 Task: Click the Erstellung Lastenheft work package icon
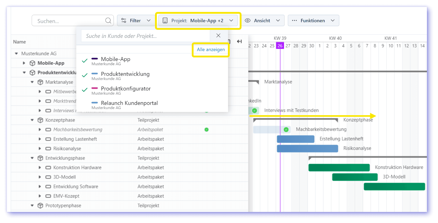pyautogui.click(x=48, y=139)
